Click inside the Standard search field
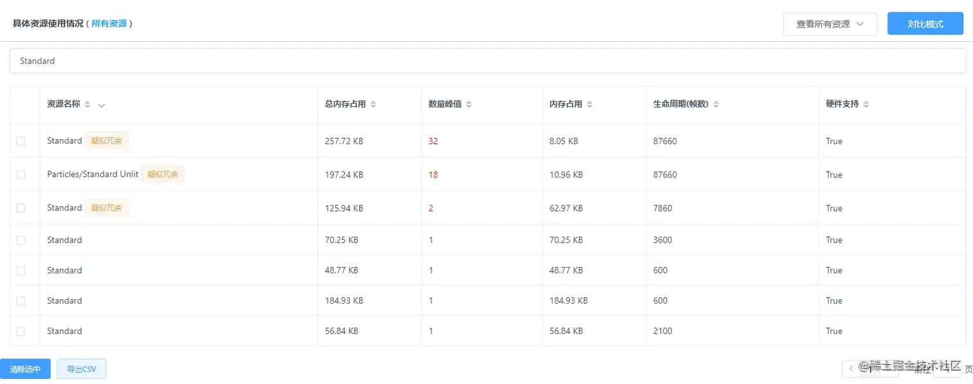Viewport: 973px width, 384px height. pos(257,60)
